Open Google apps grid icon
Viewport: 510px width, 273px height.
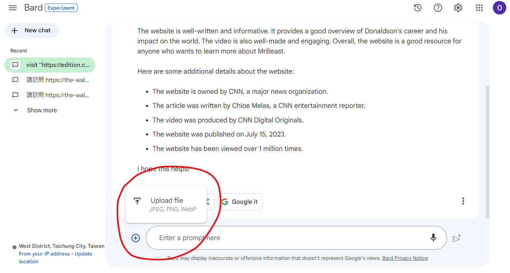479,8
